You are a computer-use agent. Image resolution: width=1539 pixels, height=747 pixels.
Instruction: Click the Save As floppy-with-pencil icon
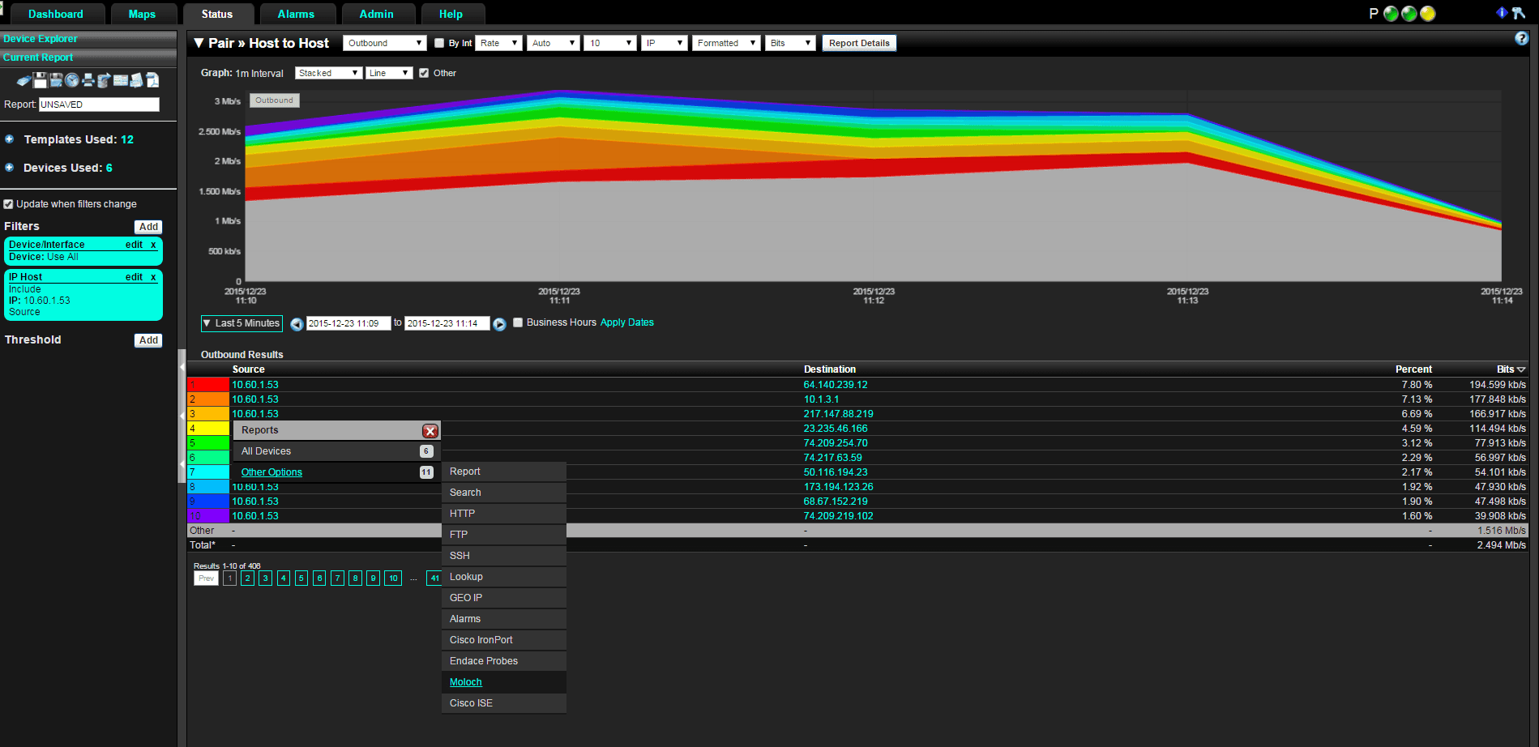click(x=56, y=80)
